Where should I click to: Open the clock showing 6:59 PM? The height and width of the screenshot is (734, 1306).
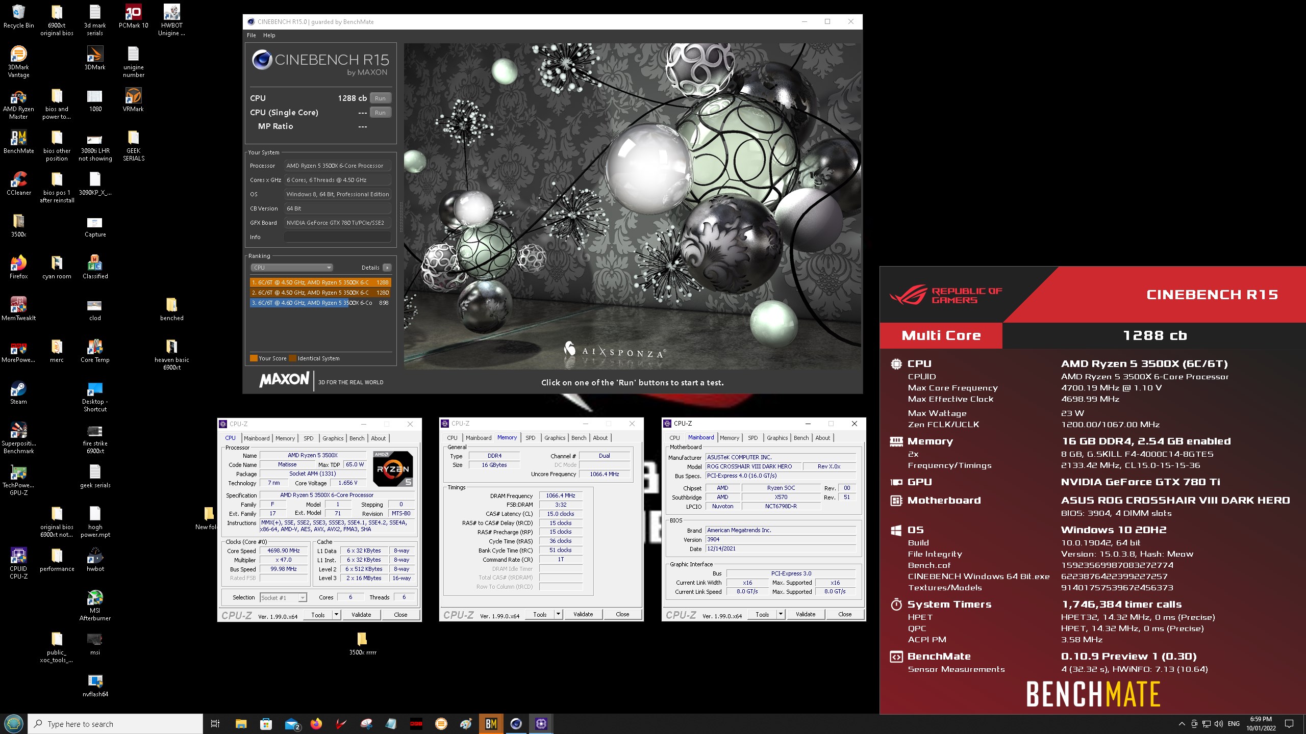(x=1261, y=724)
